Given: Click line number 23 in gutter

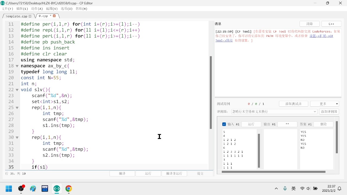Looking at the screenshot, I should coord(11,96).
